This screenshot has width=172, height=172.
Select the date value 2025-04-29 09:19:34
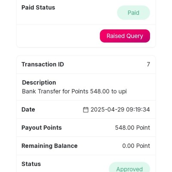pyautogui.click(x=120, y=110)
